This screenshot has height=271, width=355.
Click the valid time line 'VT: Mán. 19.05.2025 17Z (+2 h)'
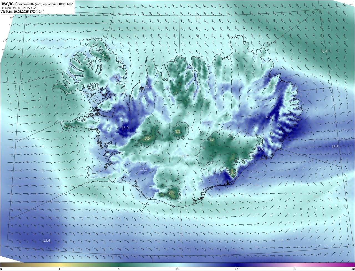(x=22, y=12)
